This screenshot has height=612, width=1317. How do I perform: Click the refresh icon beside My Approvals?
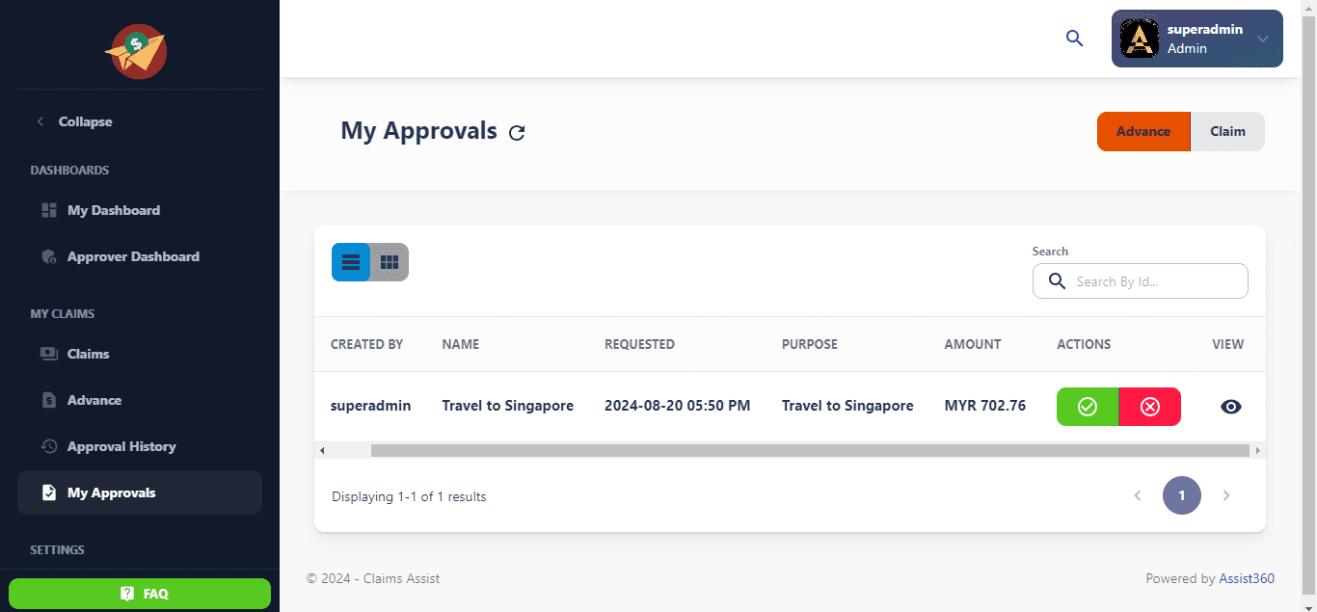click(517, 133)
